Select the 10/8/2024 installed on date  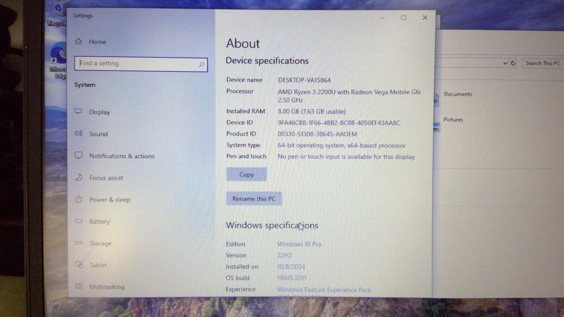click(x=291, y=267)
